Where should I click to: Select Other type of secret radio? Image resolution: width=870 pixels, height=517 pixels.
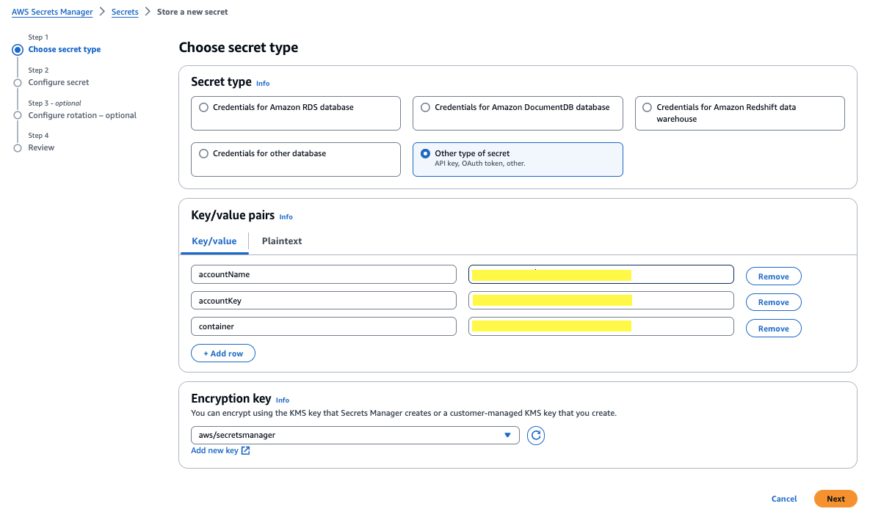point(426,154)
